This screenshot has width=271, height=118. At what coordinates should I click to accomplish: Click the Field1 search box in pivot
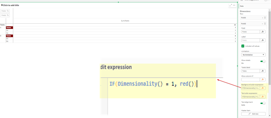5,11
